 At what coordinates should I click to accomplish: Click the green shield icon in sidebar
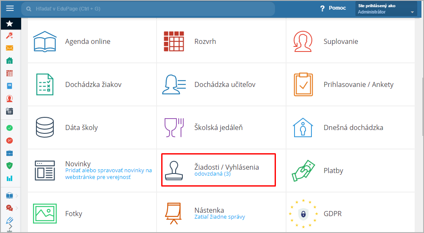tap(9, 165)
